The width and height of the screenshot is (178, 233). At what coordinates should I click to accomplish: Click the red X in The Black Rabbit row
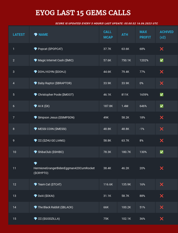(162, 207)
